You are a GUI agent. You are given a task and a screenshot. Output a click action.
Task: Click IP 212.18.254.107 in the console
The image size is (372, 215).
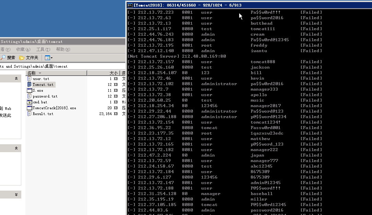pyautogui.click(x=157, y=72)
